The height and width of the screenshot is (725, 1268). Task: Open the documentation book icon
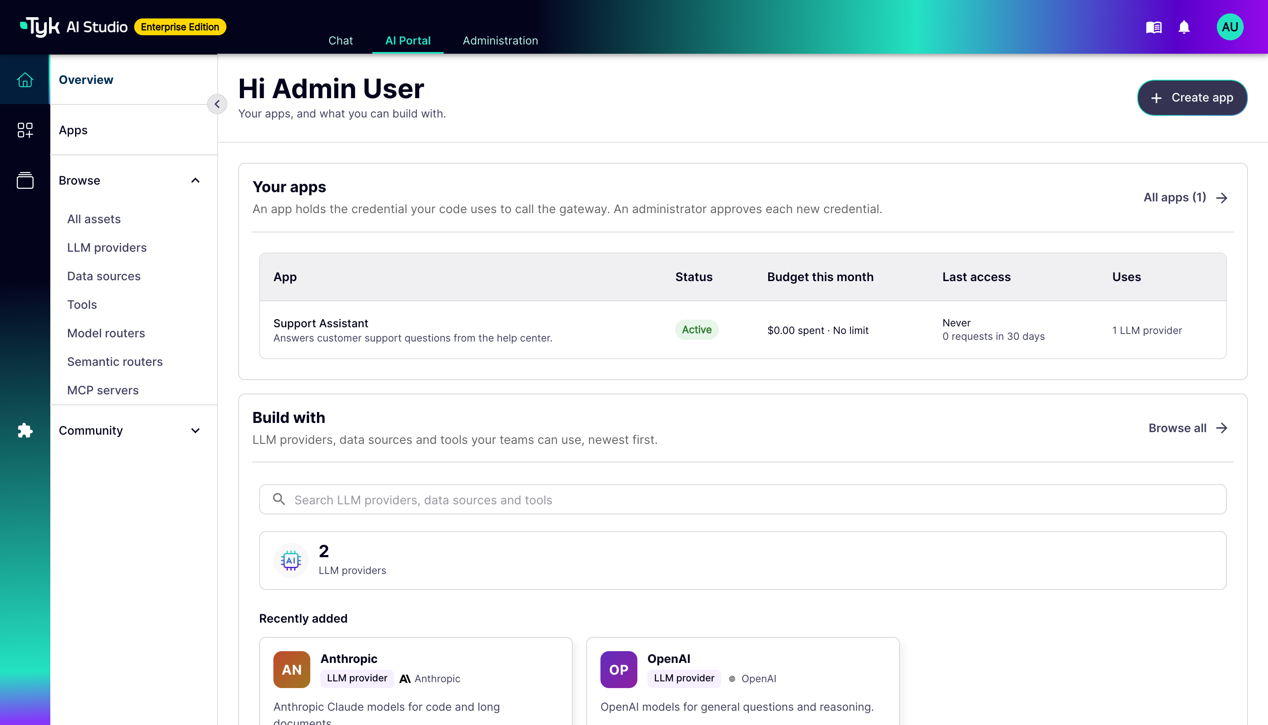[1154, 27]
